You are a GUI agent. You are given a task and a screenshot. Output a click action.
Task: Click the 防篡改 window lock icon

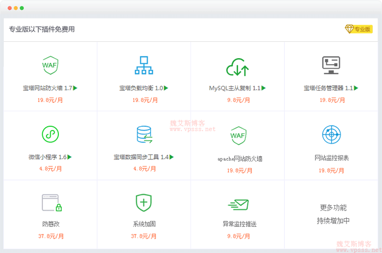click(x=52, y=202)
